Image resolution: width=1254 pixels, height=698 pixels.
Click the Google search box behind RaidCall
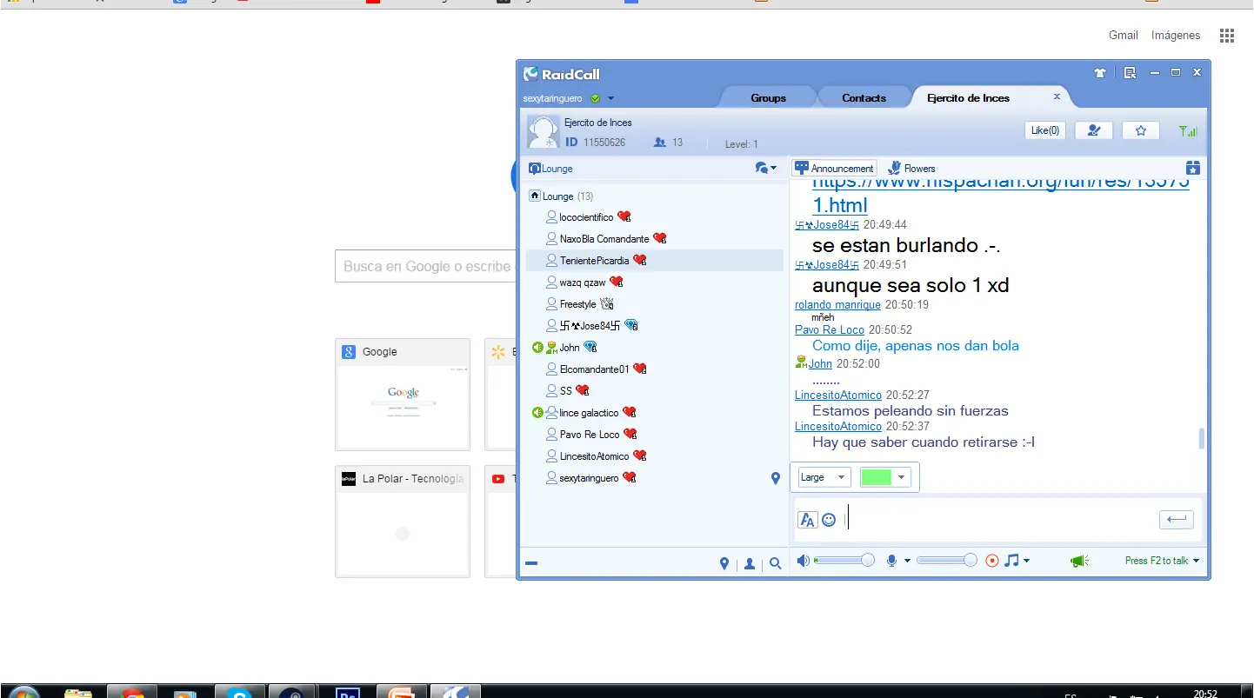(x=425, y=266)
